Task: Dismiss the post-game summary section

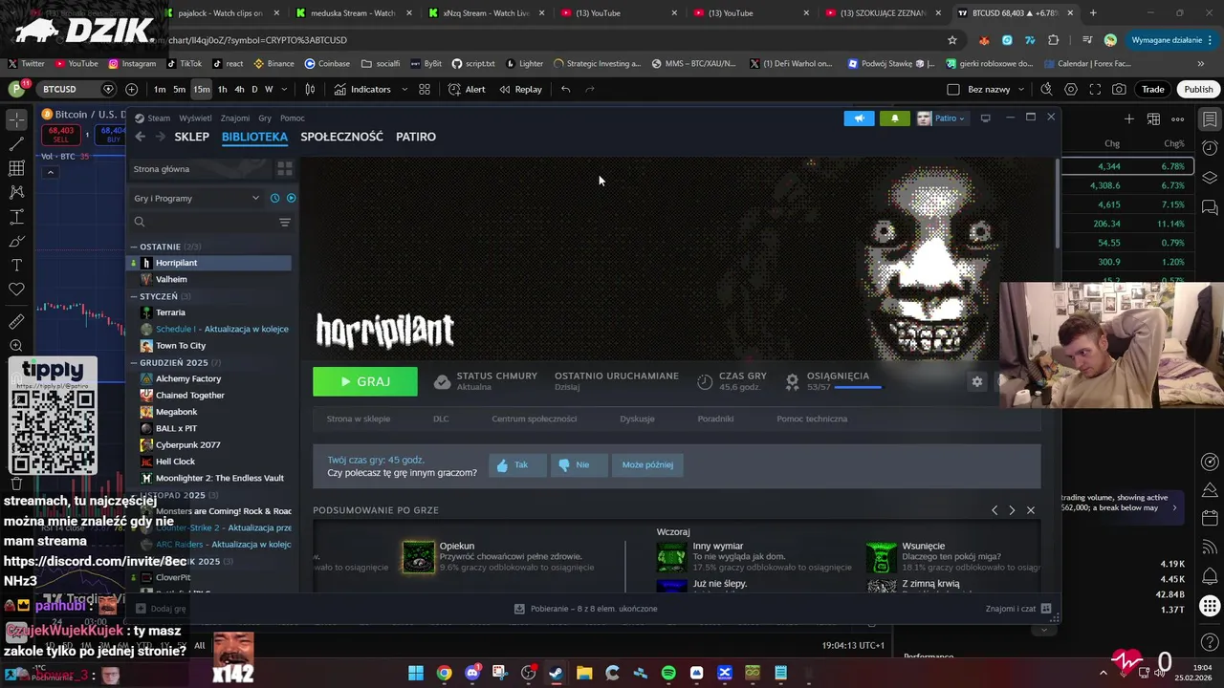Action: point(1030,510)
